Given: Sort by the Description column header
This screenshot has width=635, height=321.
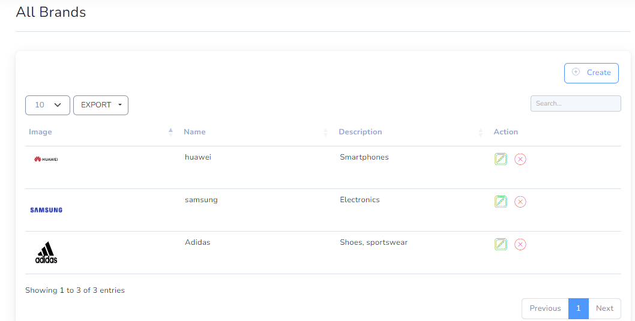Looking at the screenshot, I should [x=360, y=132].
